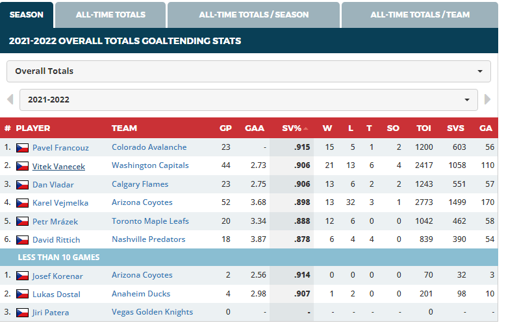Image resolution: width=506 pixels, height=325 pixels.
Task: Click the flag icon next to David Rittich
Action: coord(22,240)
